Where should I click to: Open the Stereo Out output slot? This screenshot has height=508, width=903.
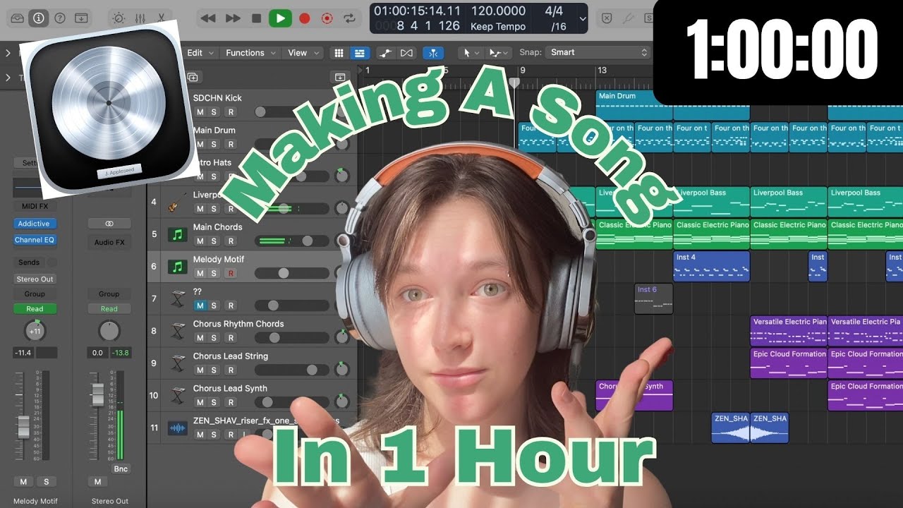35,279
